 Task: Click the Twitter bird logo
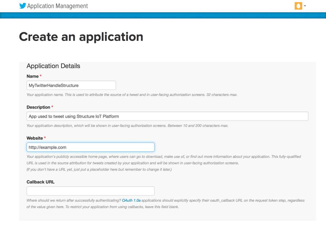point(23,6)
